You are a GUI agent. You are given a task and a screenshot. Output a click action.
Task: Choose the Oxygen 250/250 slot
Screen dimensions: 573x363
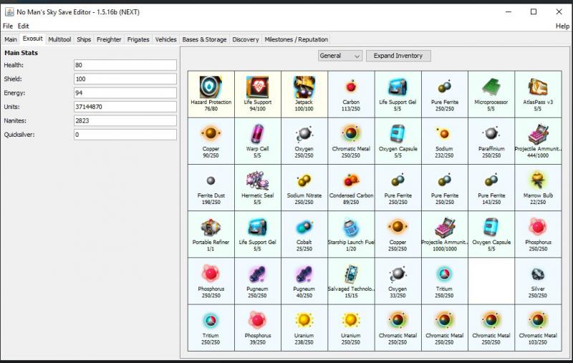coord(304,141)
